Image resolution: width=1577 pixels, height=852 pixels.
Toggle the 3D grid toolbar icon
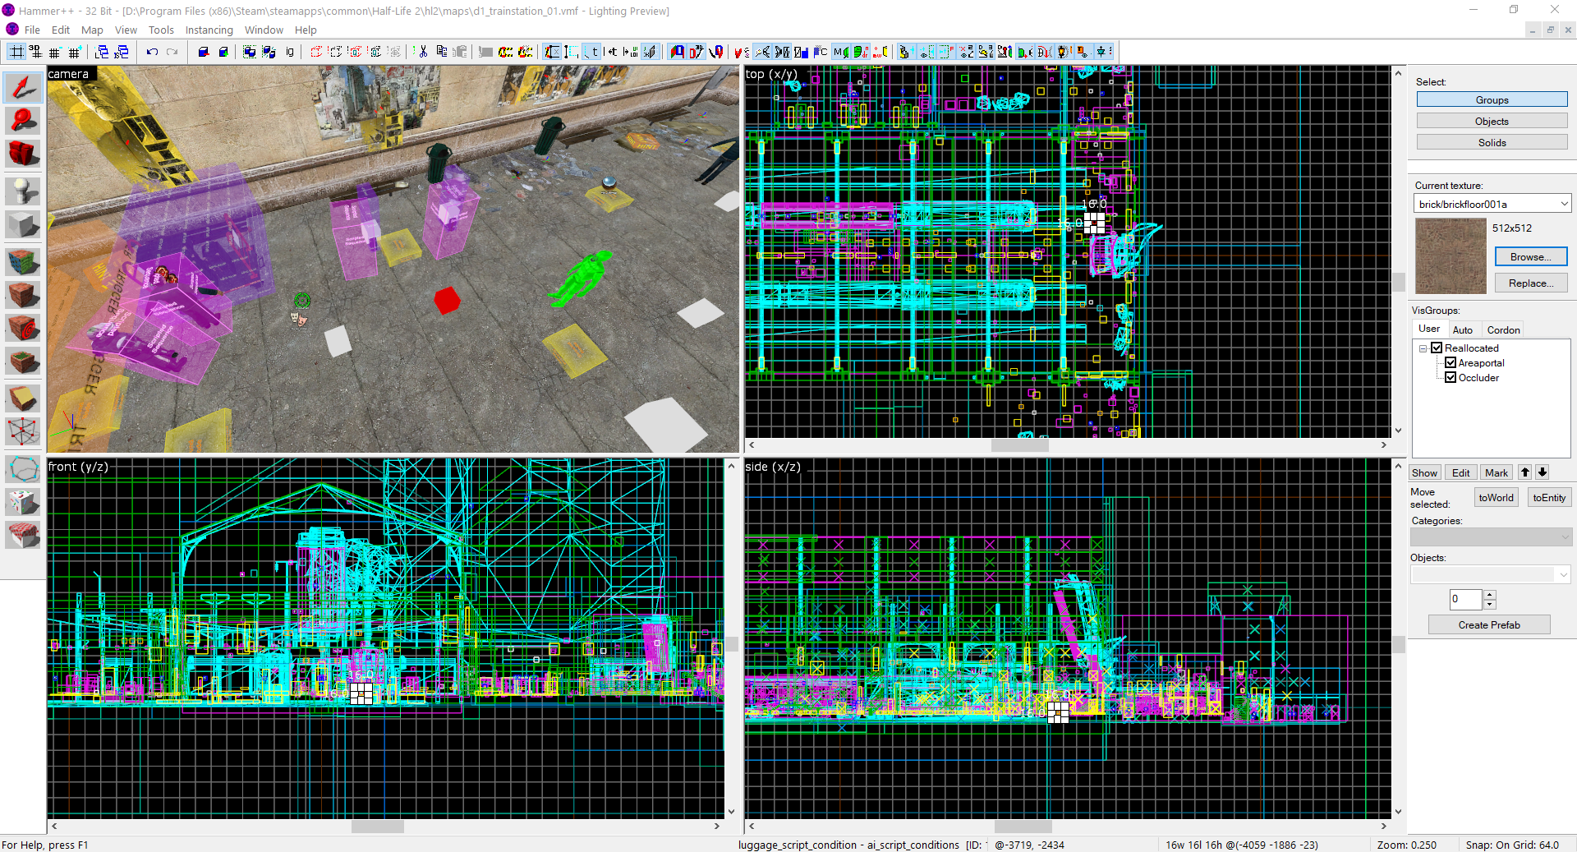35,52
